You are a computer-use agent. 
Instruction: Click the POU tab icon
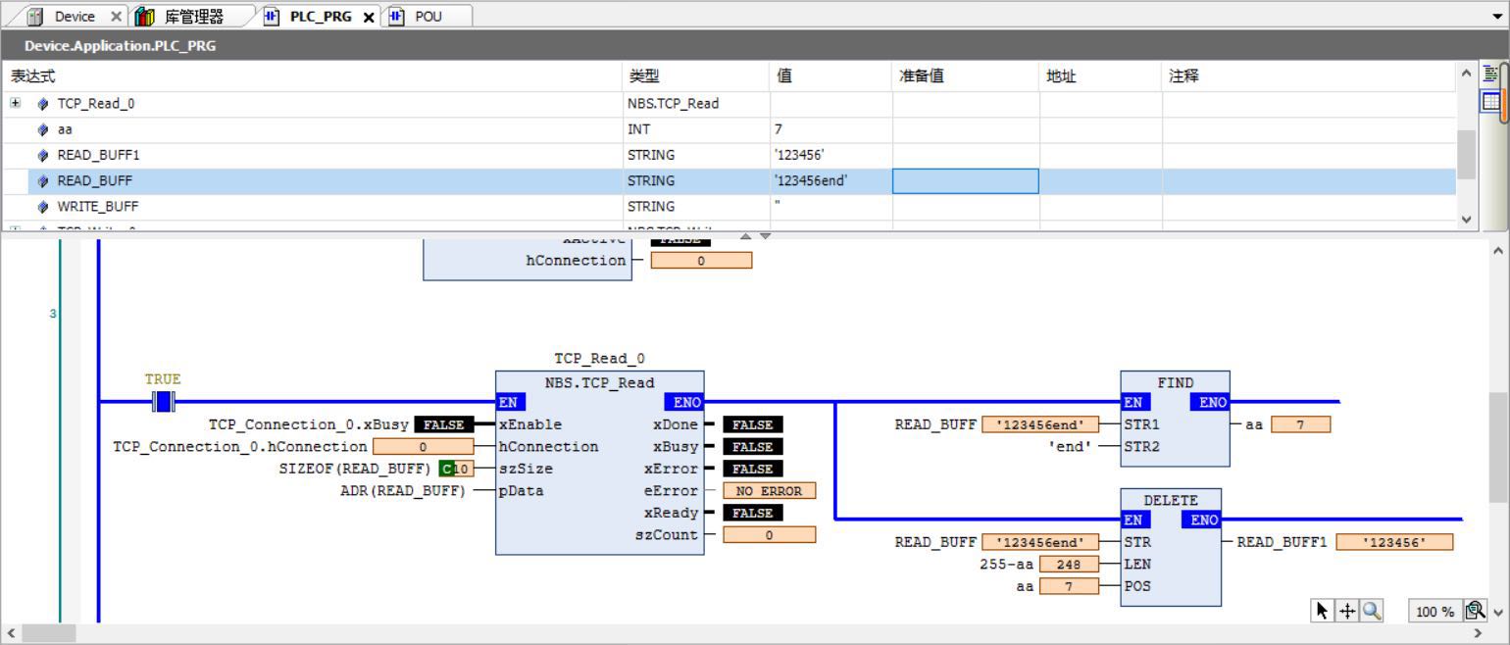tap(397, 17)
